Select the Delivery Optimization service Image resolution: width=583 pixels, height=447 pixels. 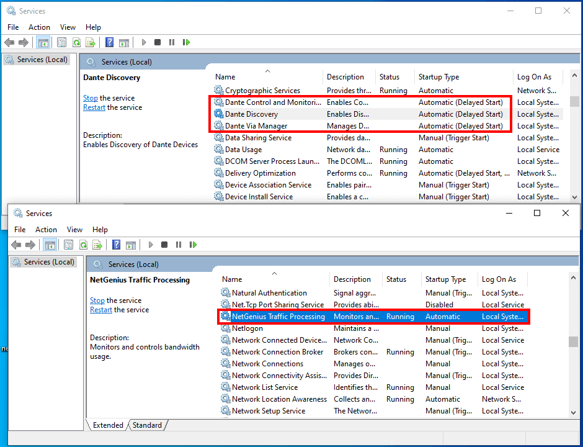(388, 173)
